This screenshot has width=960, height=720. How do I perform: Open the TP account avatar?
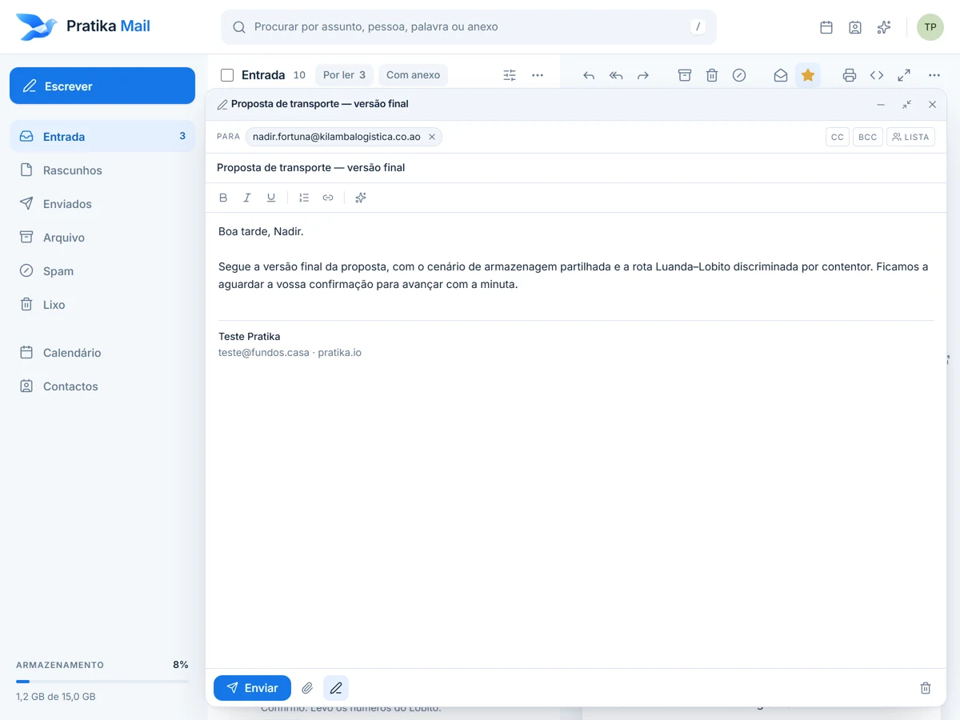coord(930,27)
